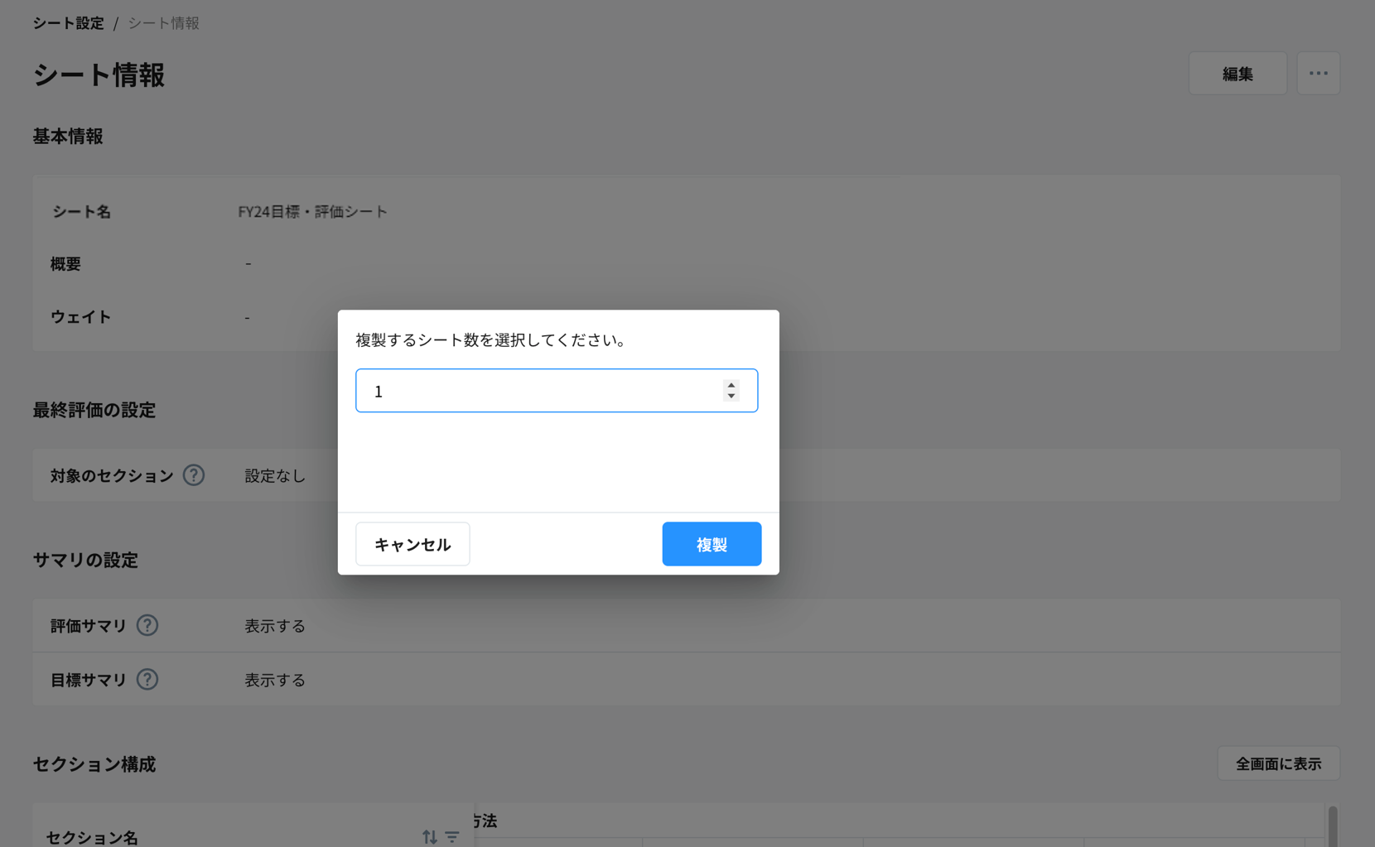
Task: Click the vertical scrollbar in section table
Action: (1332, 826)
